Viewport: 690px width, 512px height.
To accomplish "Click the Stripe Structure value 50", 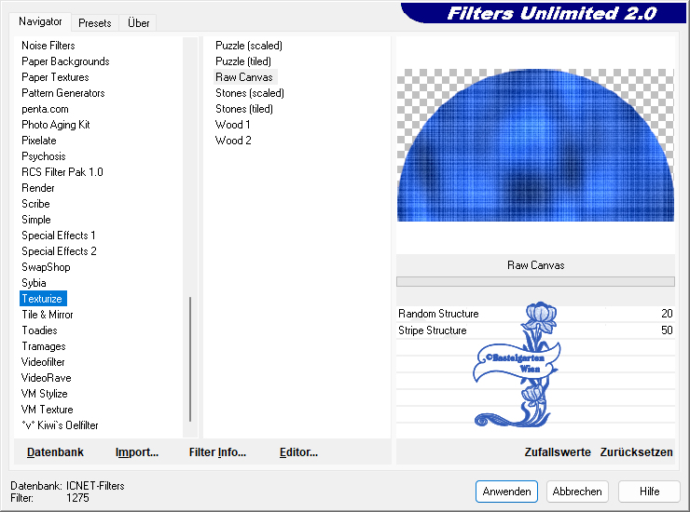I will tap(667, 330).
